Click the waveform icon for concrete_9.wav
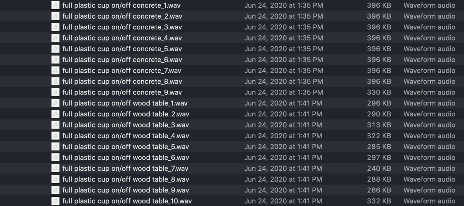Screen dimensions: 464x206 coord(56,92)
